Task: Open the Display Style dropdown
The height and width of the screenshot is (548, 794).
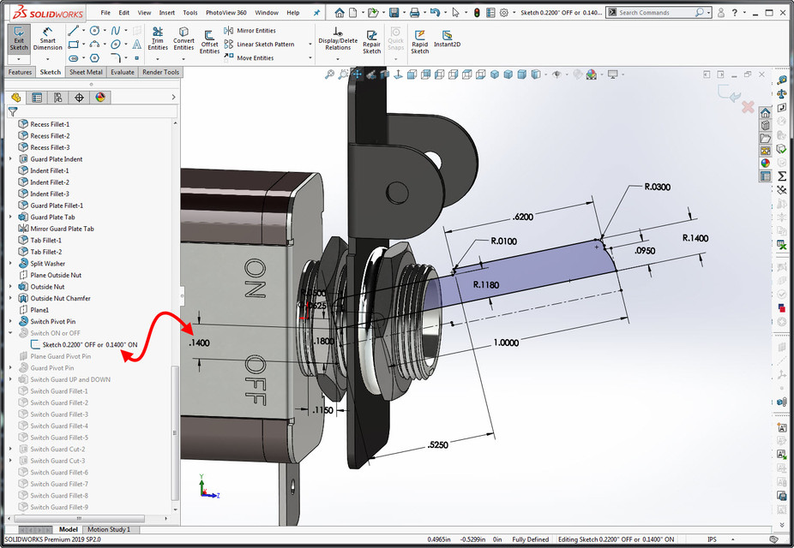Action: (x=544, y=74)
